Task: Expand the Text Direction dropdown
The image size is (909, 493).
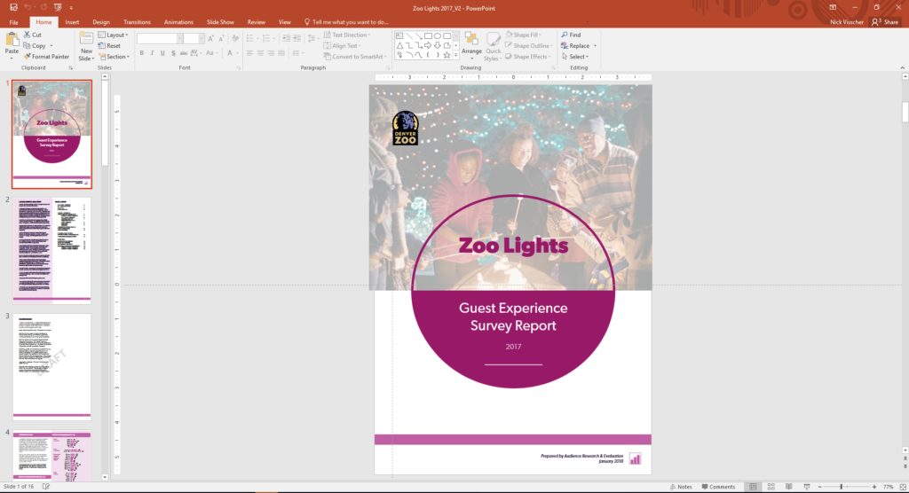Action: pyautogui.click(x=347, y=35)
